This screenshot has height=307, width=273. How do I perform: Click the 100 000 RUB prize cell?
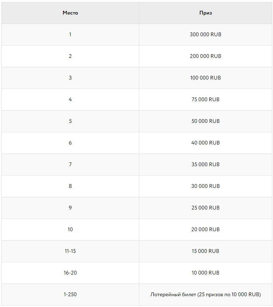206,78
